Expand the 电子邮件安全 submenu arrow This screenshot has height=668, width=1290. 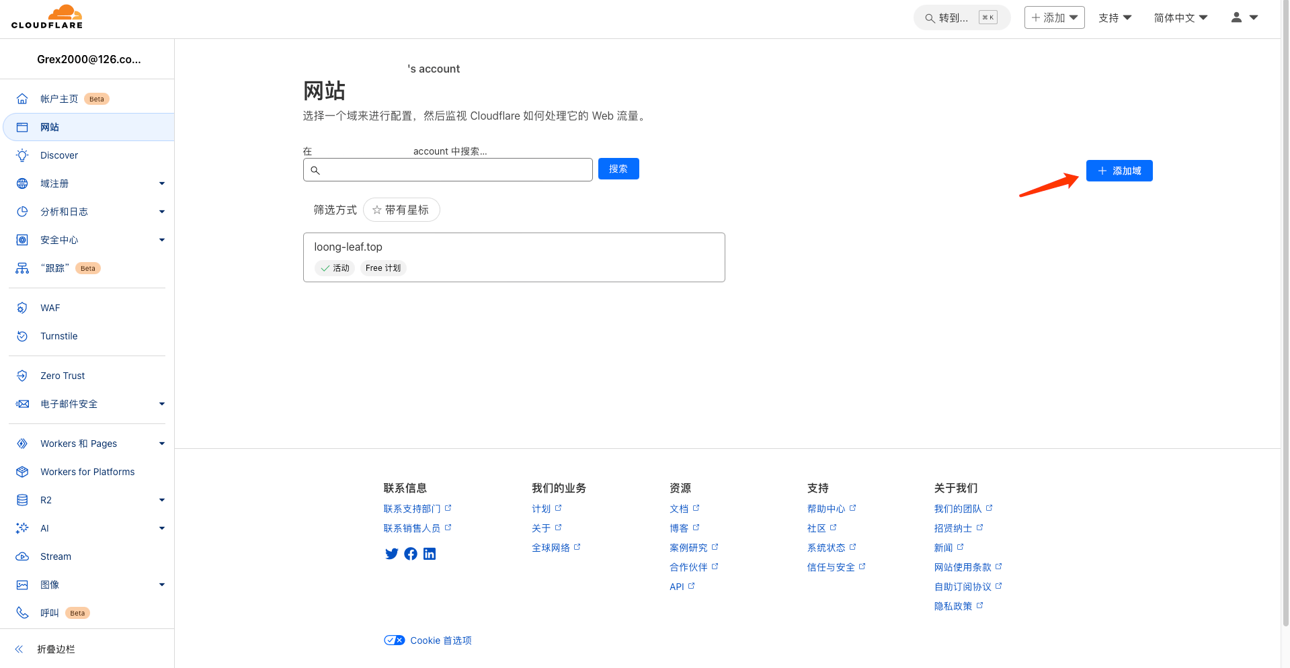click(162, 404)
